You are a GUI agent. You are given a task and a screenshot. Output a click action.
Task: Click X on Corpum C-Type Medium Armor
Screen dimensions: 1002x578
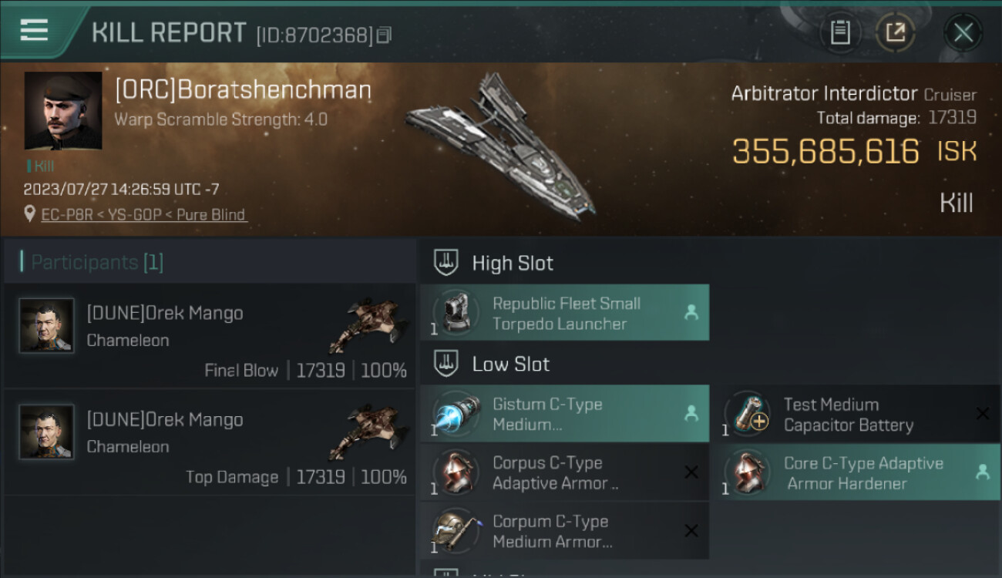(691, 531)
